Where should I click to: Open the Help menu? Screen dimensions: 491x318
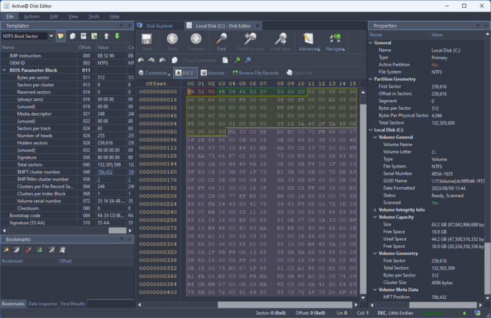coord(114,17)
